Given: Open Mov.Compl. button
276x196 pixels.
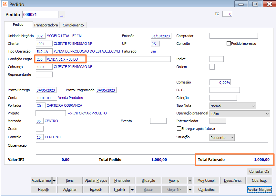Looking at the screenshot, I should 207,181.
